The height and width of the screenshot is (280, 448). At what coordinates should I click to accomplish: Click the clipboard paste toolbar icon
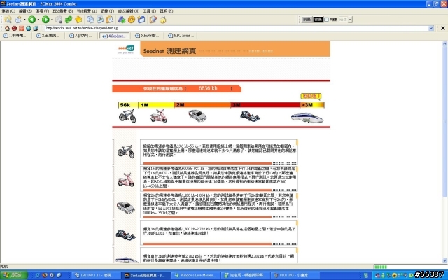(x=110, y=20)
